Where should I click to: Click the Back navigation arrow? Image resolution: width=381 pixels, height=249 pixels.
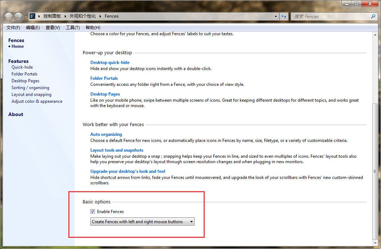pyautogui.click(x=9, y=17)
